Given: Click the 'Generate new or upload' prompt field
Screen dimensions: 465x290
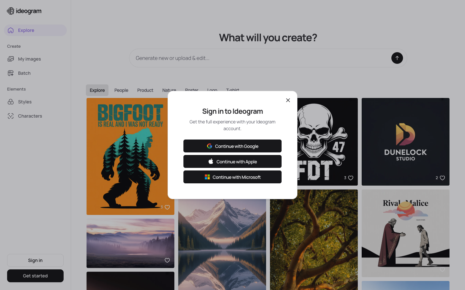Looking at the screenshot, I should tap(226, 58).
